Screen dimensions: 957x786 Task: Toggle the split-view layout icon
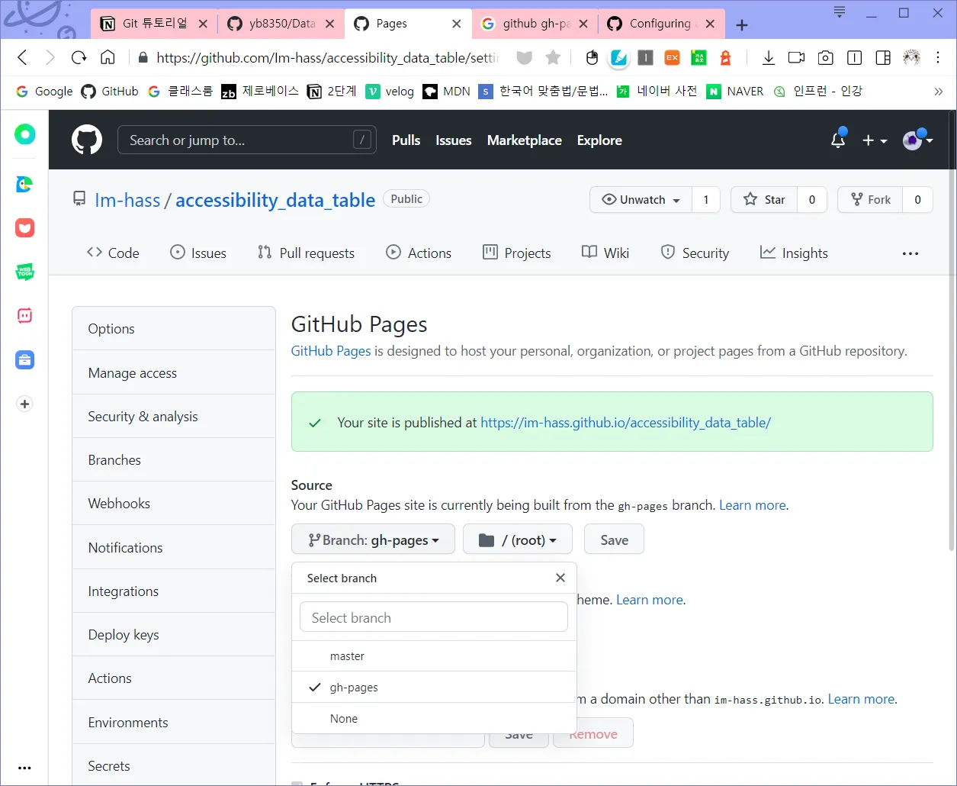click(883, 57)
